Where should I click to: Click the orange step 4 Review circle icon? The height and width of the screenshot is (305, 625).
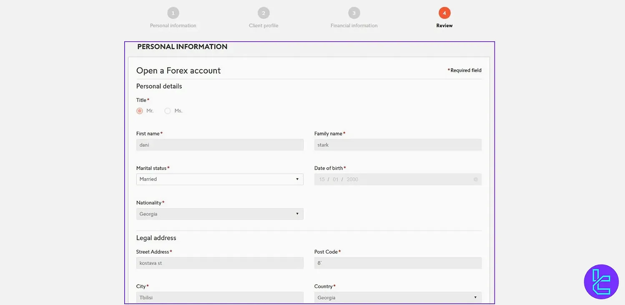444,13
